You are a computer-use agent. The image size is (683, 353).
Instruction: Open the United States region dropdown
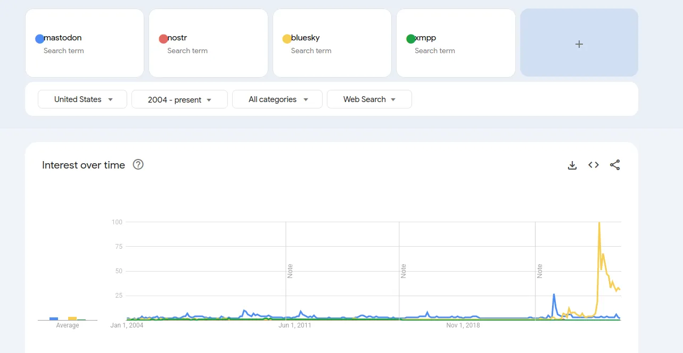(82, 99)
